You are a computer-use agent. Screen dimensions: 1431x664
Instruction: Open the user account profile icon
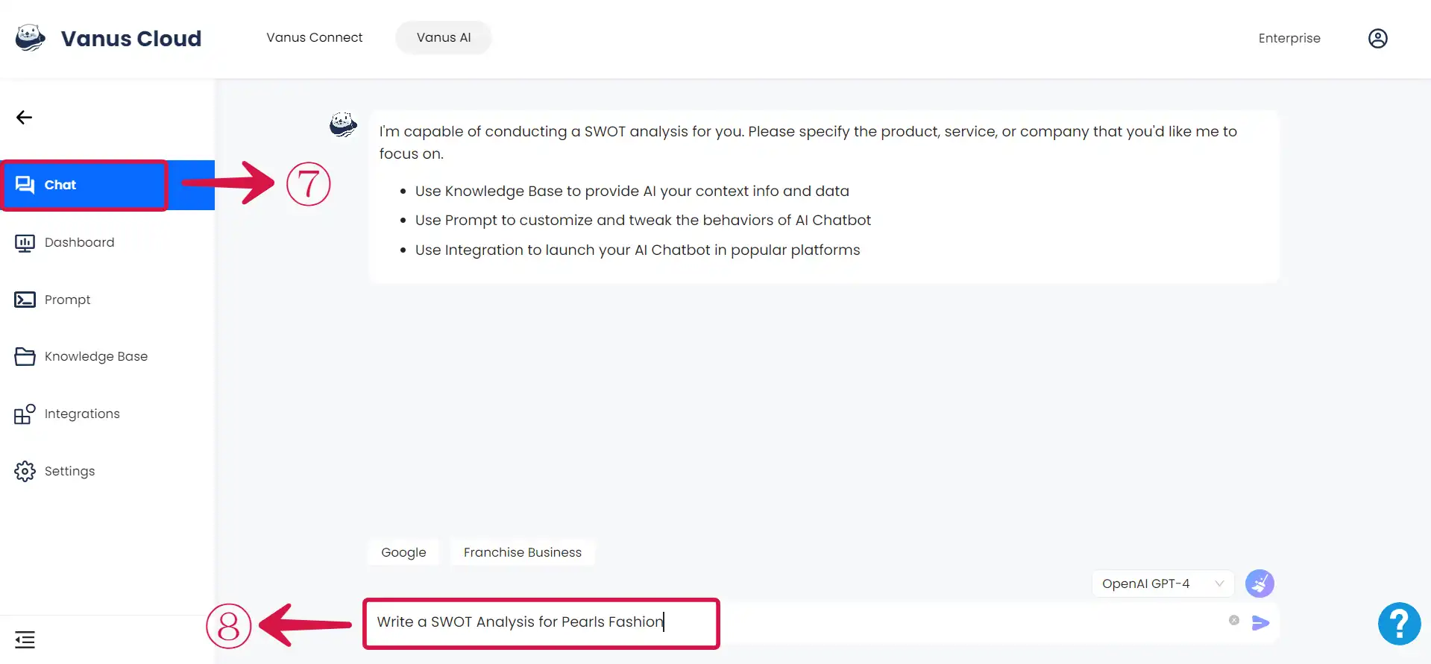pyautogui.click(x=1377, y=38)
